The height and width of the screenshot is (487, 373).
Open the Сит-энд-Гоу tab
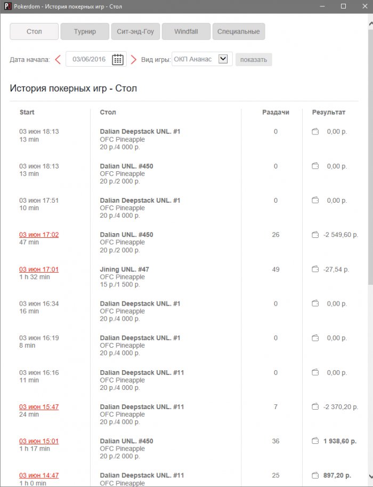(x=135, y=31)
